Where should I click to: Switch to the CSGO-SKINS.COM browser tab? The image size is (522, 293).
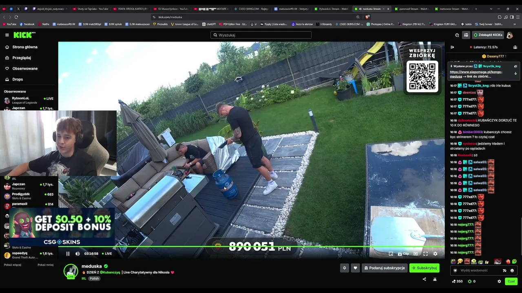251,9
